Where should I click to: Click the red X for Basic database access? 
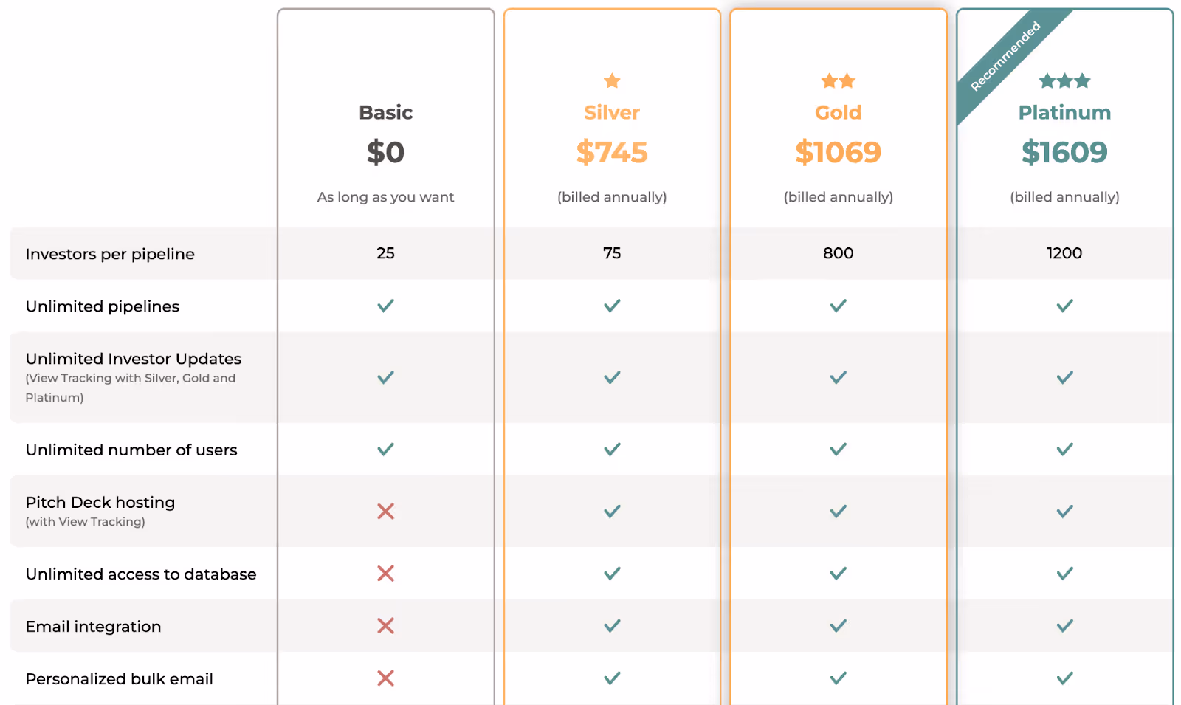(x=385, y=574)
